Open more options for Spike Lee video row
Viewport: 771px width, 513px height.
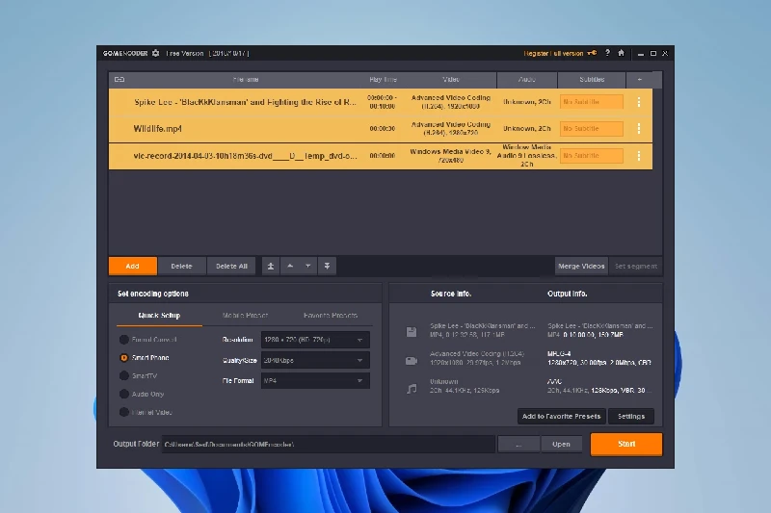pyautogui.click(x=639, y=102)
